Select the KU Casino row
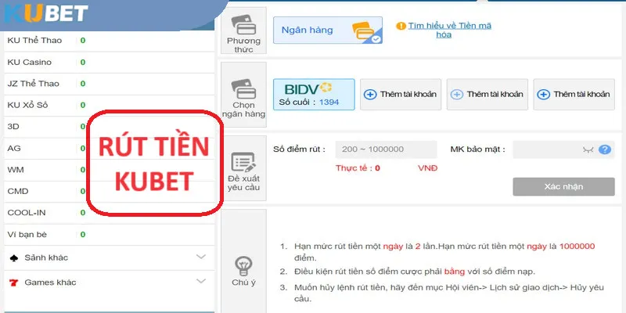This screenshot has width=626, height=313. pos(109,63)
